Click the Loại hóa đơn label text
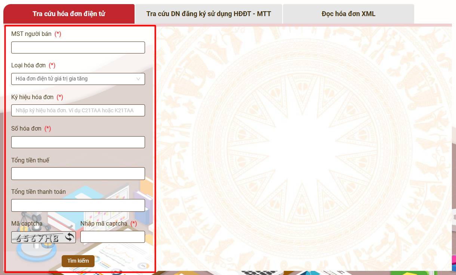 (x=28, y=65)
